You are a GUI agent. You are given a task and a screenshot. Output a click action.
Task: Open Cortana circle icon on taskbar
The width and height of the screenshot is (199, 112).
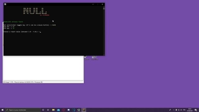(x=43, y=110)
